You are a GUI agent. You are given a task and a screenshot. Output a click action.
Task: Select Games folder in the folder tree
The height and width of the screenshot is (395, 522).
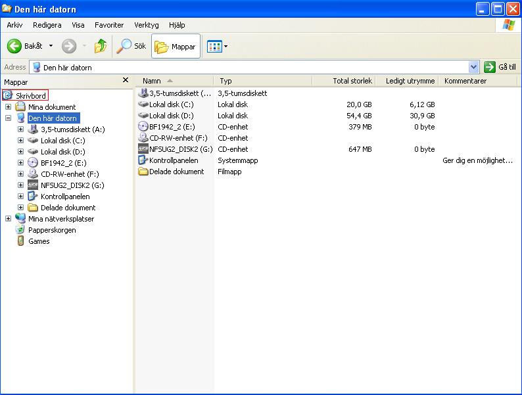click(x=38, y=241)
